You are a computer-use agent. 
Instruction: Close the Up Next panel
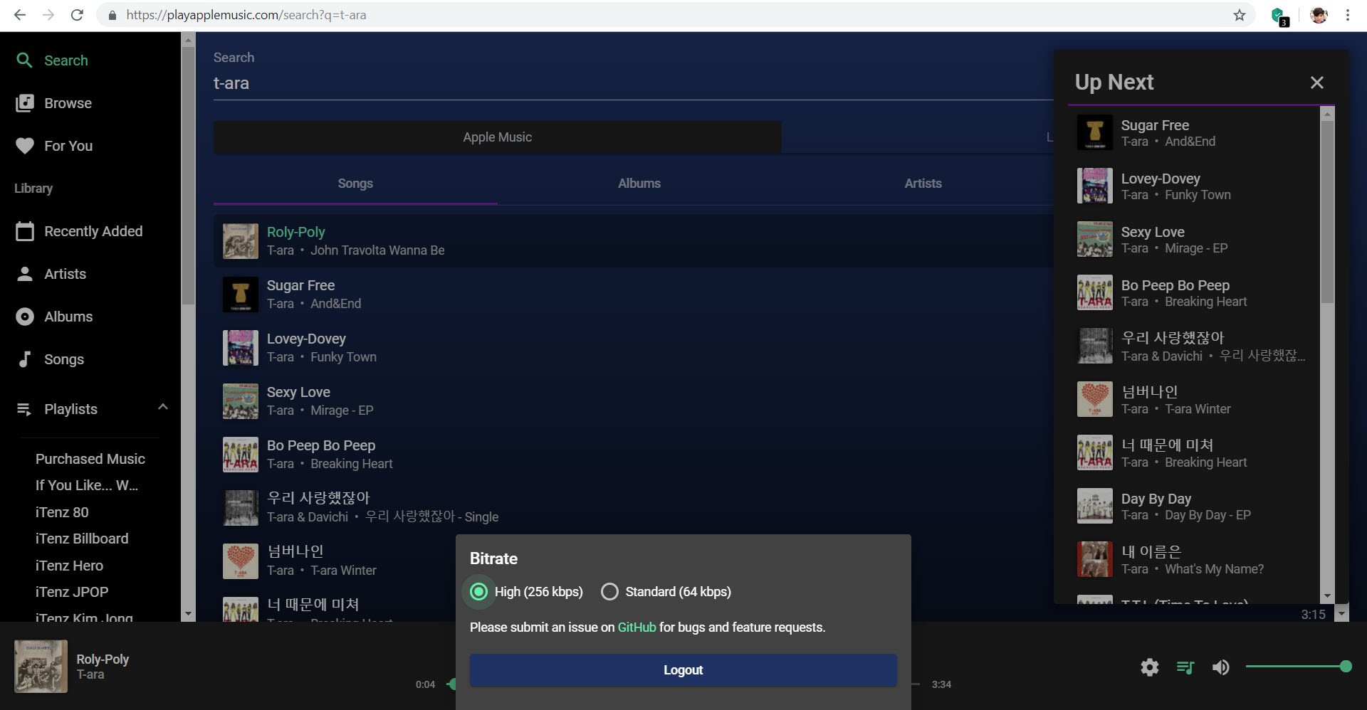coord(1316,83)
